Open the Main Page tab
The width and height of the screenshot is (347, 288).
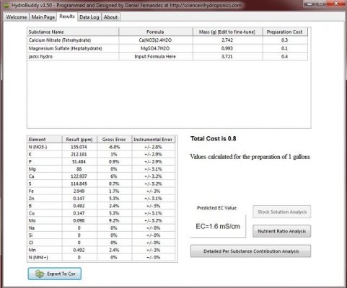(x=43, y=17)
